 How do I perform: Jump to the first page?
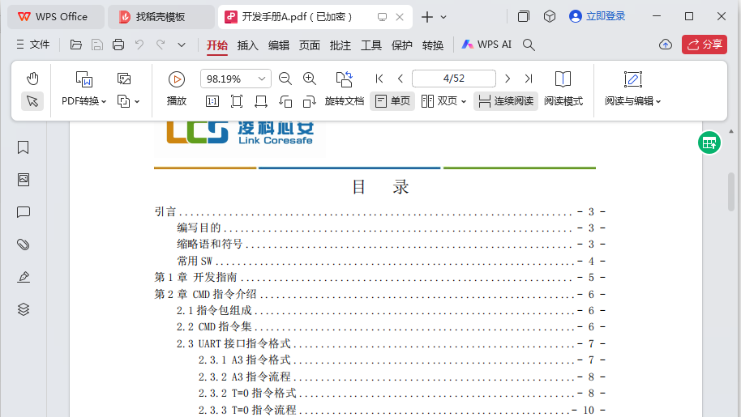pos(379,79)
